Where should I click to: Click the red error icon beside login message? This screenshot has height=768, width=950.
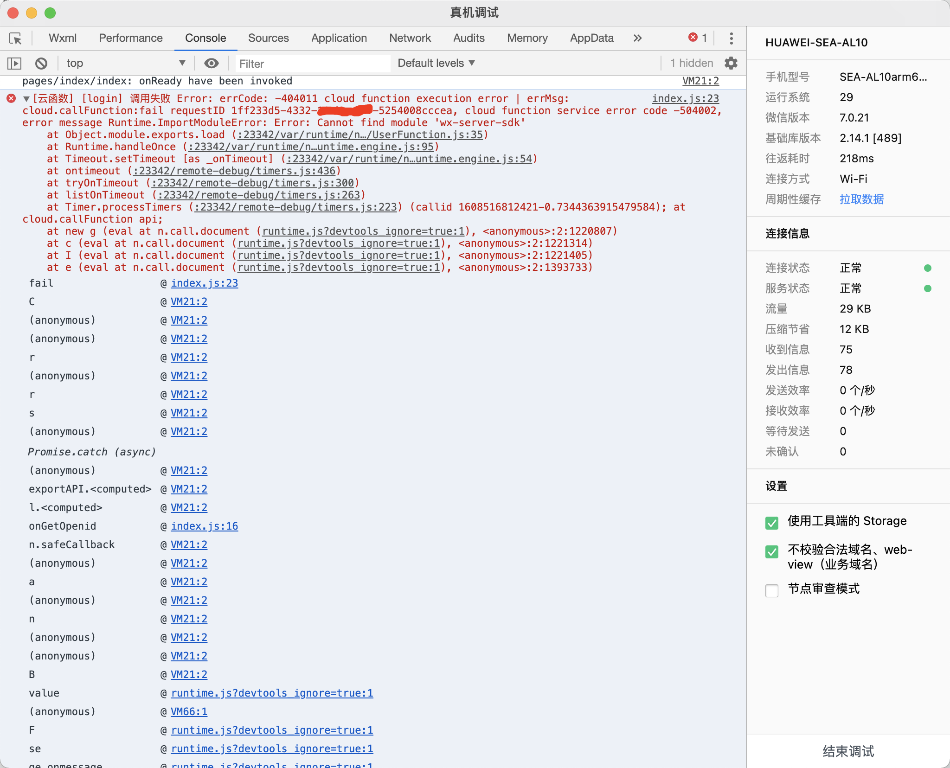tap(11, 98)
